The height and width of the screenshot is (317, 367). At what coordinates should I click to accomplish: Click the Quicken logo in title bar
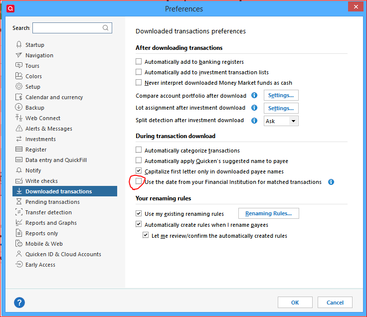pyautogui.click(x=10, y=8)
